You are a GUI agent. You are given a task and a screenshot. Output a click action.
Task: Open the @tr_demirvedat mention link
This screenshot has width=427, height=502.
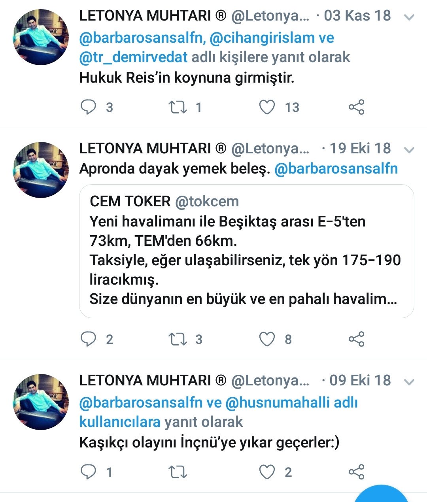coord(133,57)
